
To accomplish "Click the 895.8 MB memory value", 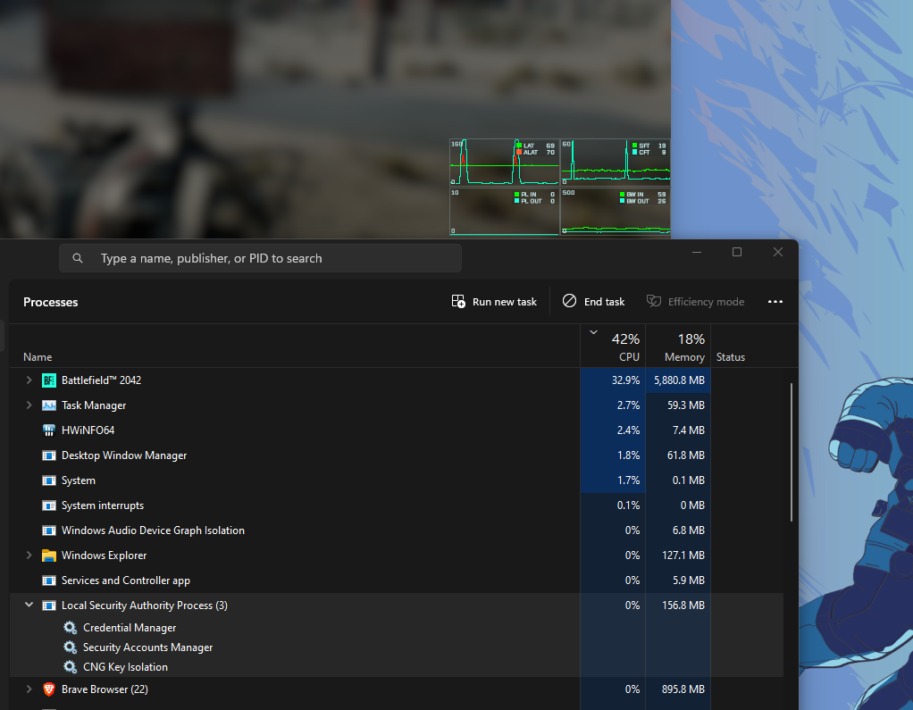I will click(x=683, y=689).
